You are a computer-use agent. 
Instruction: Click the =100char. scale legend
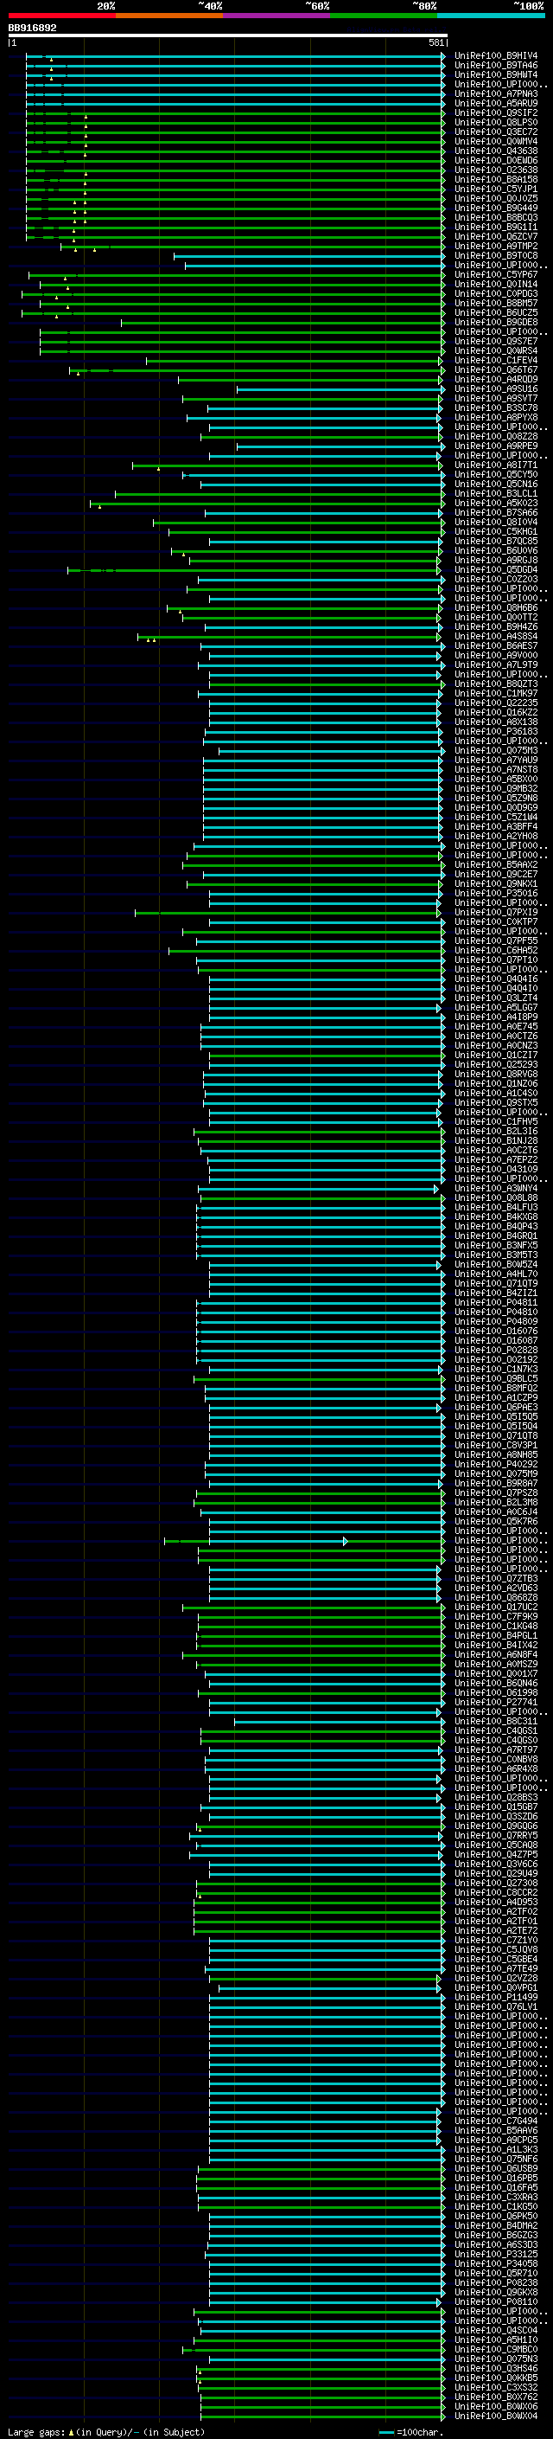click(x=410, y=2432)
